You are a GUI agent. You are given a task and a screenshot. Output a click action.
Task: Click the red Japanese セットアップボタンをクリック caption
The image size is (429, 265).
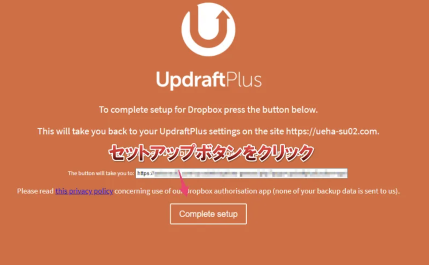[x=211, y=153]
